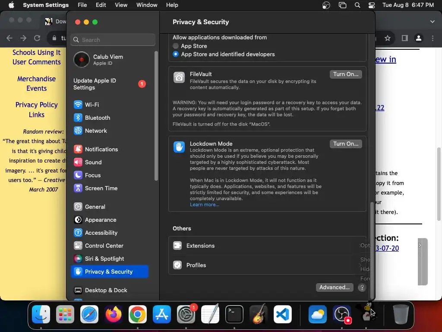Image resolution: width=442 pixels, height=332 pixels.
Task: Launch Visual Studio Code from Dock
Action: pos(282,314)
